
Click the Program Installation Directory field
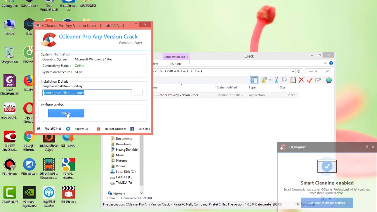87,93
